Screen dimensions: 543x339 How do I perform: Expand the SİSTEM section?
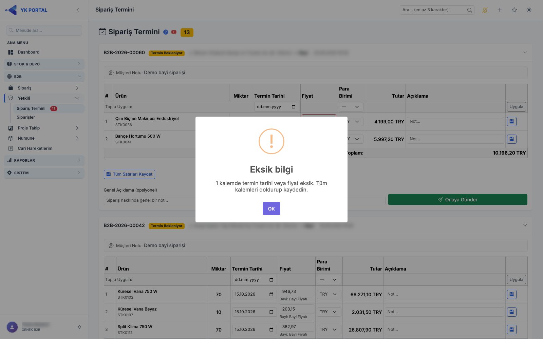(x=44, y=173)
